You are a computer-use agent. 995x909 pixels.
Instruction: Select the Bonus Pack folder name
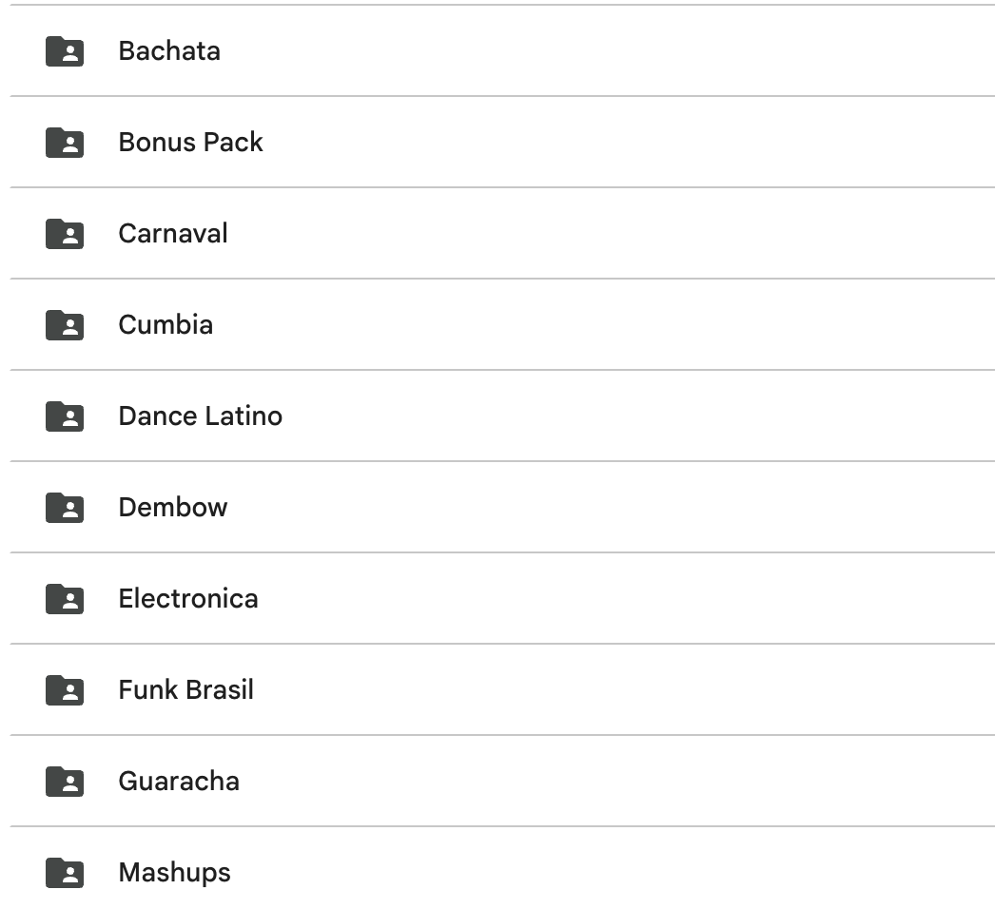point(190,143)
